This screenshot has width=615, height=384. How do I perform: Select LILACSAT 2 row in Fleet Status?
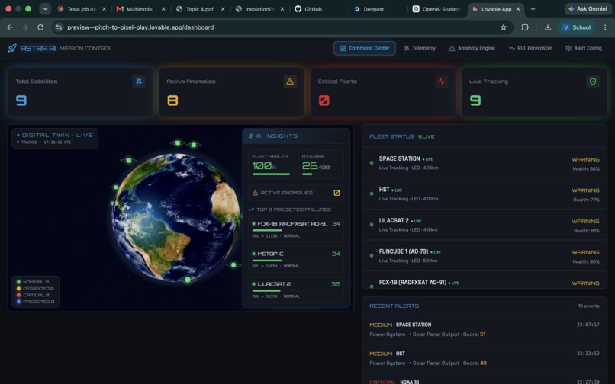485,225
